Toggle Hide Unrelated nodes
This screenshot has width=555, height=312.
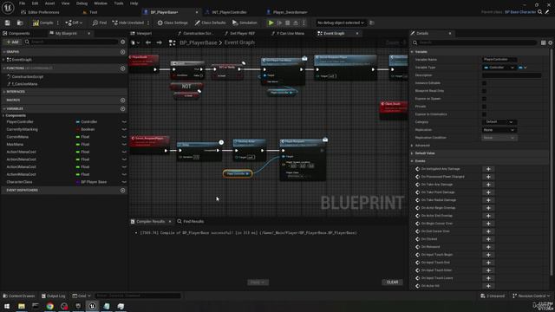(x=128, y=23)
